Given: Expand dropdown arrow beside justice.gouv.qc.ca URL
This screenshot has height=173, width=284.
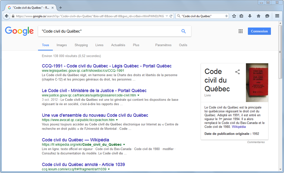Looking at the screenshot, I should point(139,95).
